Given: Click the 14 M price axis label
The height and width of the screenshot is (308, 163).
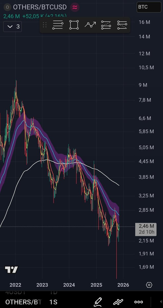Looking at the screenshot, I should (x=145, y=37).
